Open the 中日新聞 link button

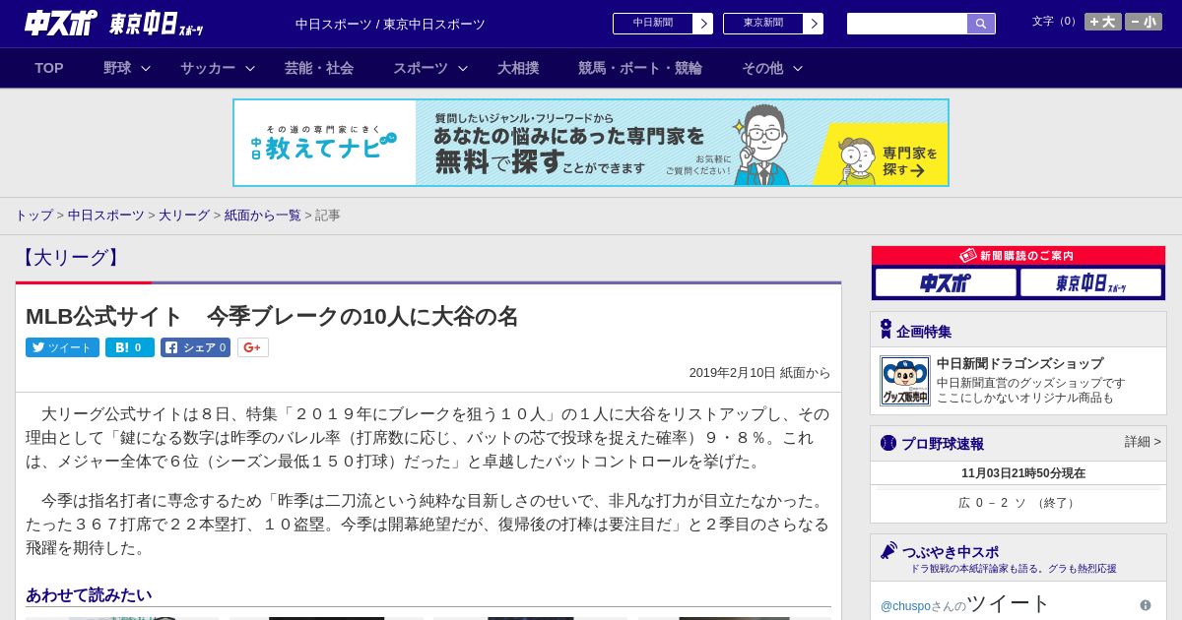click(653, 24)
